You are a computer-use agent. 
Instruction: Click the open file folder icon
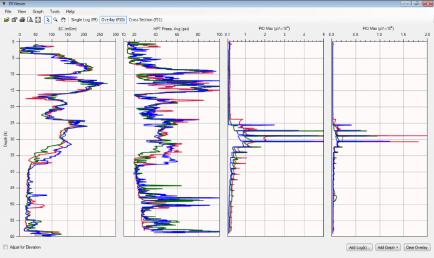[x=7, y=19]
